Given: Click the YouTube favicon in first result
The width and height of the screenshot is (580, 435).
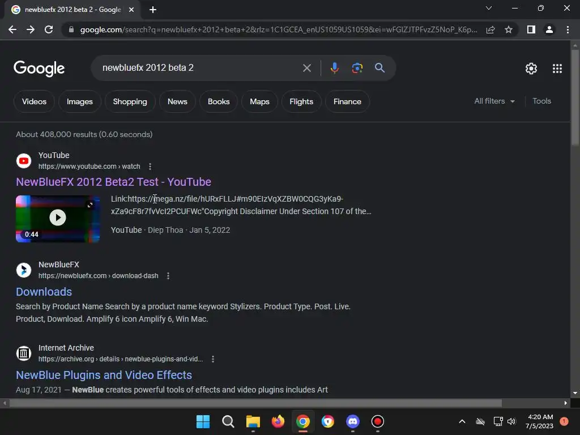Looking at the screenshot, I should point(24,161).
